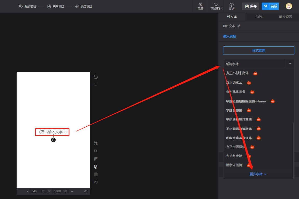Toggle the magnet snap icon

click(x=96, y=167)
